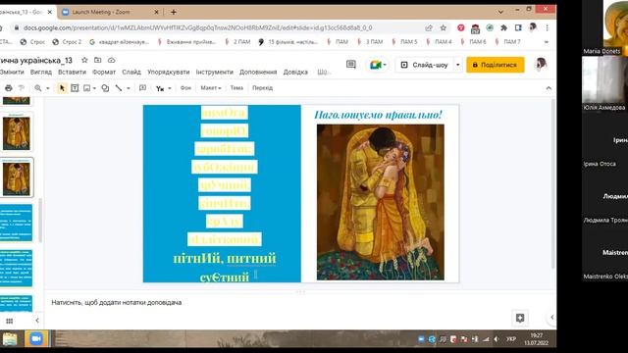Click the Move to folder icon
This screenshot has height=353, width=628.
(98, 60)
